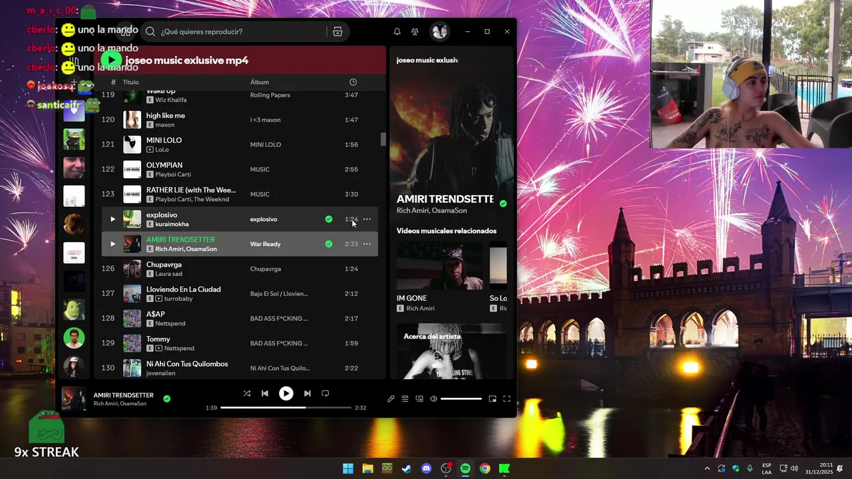
Task: Sort by duration clock icon
Action: point(353,82)
